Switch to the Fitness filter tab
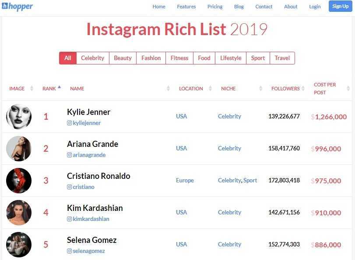 [x=179, y=58]
